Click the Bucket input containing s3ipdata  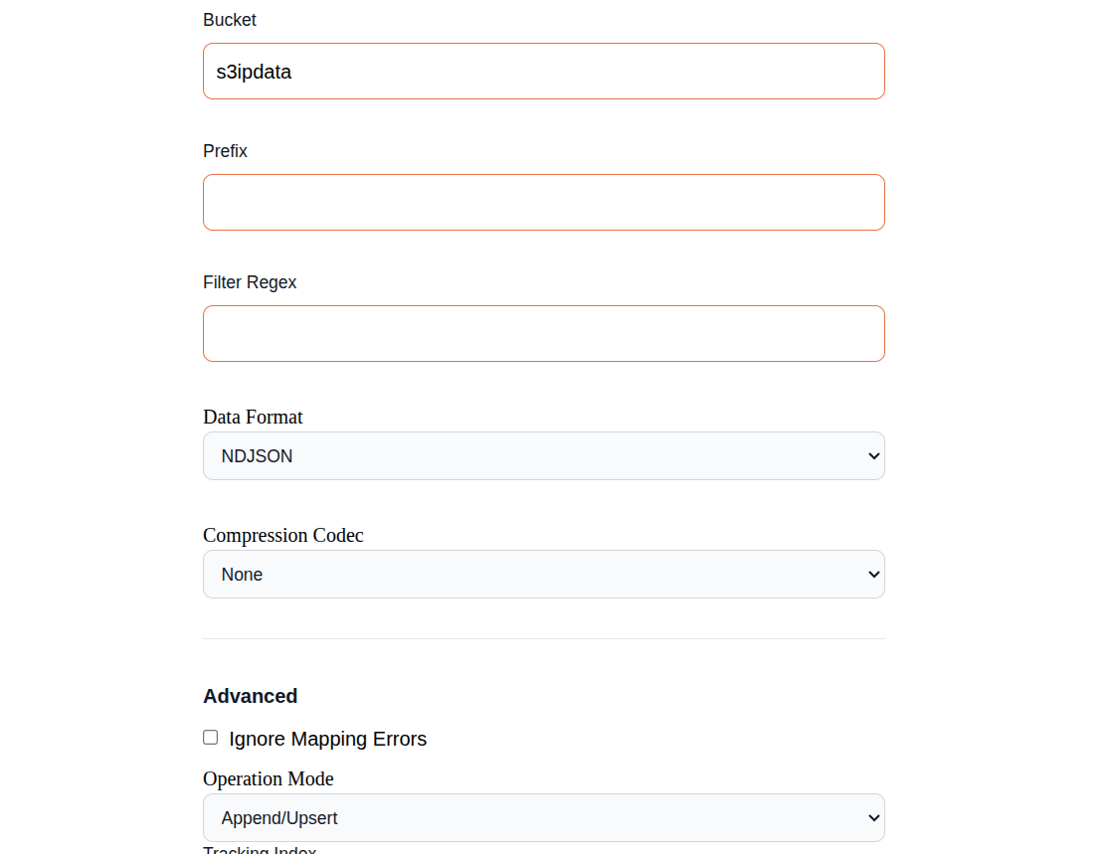pos(543,71)
